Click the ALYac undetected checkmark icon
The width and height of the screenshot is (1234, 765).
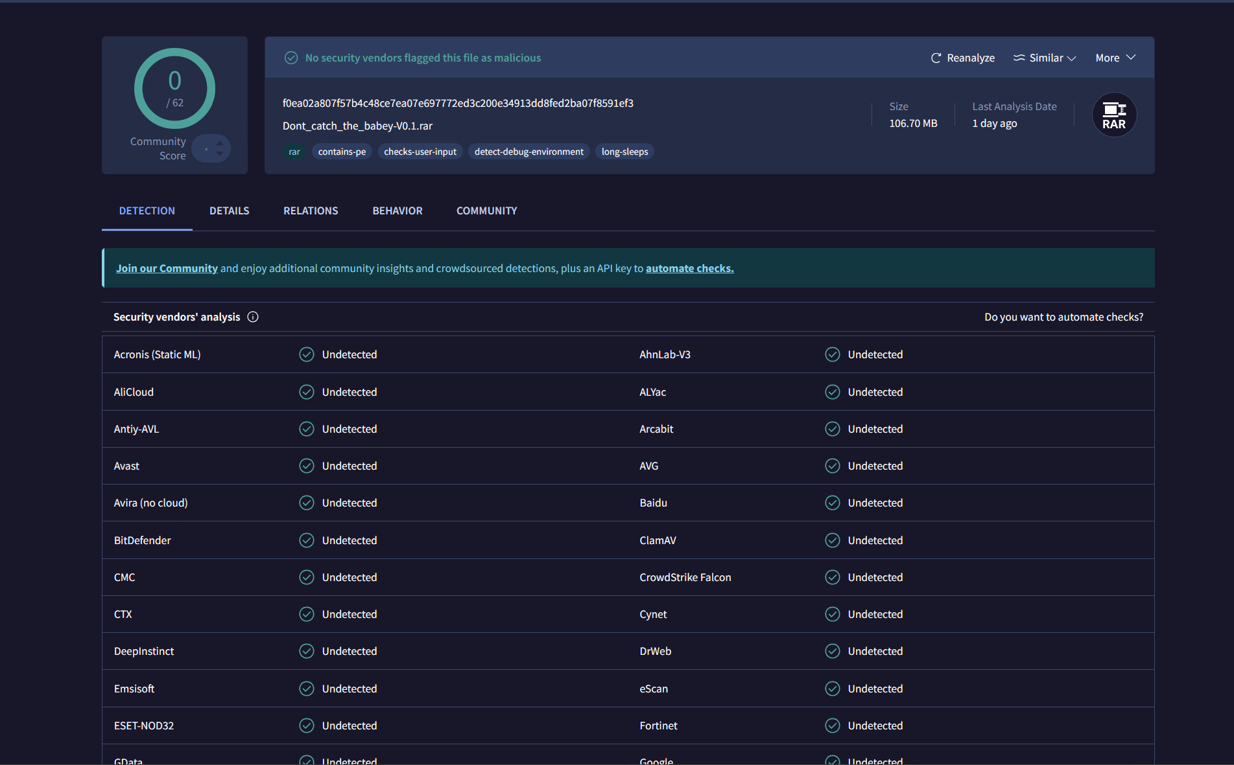coord(833,392)
